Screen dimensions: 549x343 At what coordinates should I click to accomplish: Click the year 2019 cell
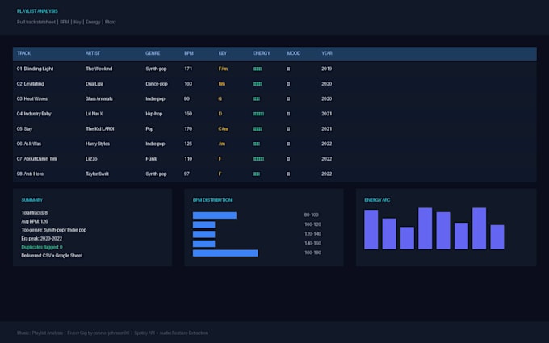coord(327,69)
